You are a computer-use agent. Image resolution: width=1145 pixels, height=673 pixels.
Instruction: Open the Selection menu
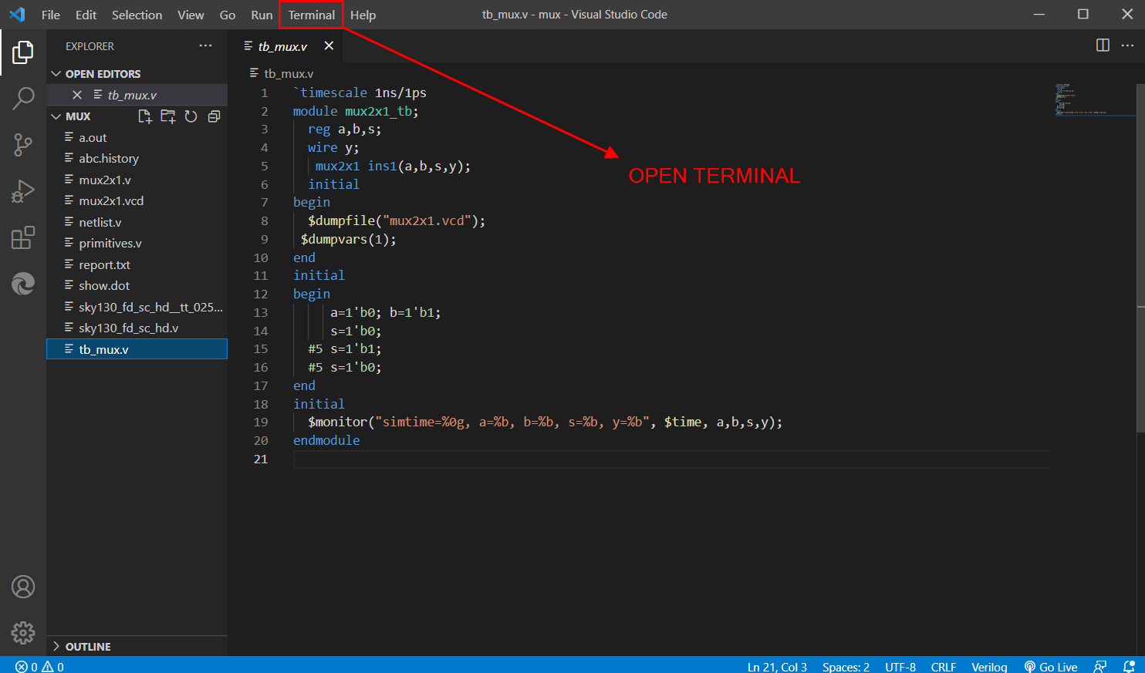[x=137, y=15]
